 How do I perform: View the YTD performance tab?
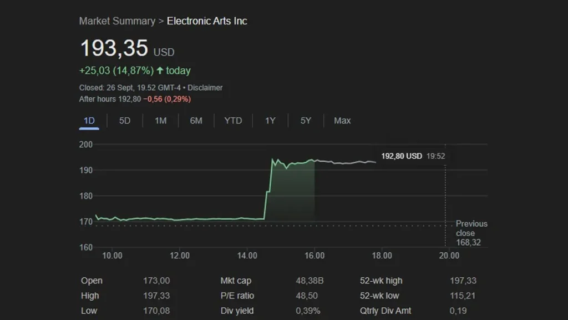click(x=233, y=121)
